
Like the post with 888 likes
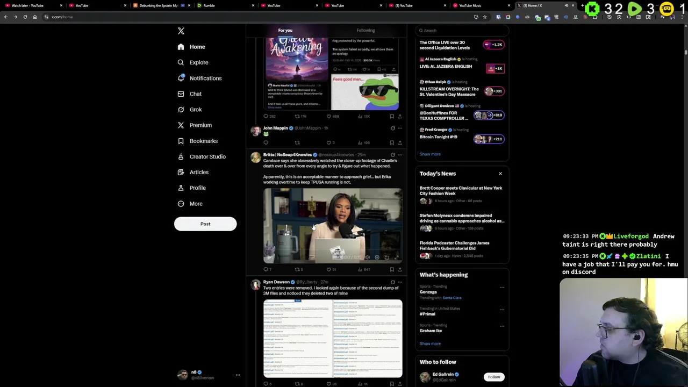click(332, 116)
